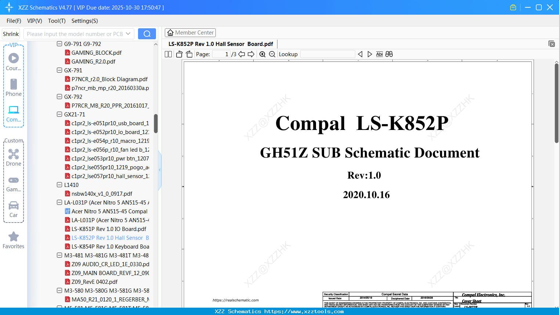559x315 pixels.
Task: Click the page number field
Action: tap(221, 54)
